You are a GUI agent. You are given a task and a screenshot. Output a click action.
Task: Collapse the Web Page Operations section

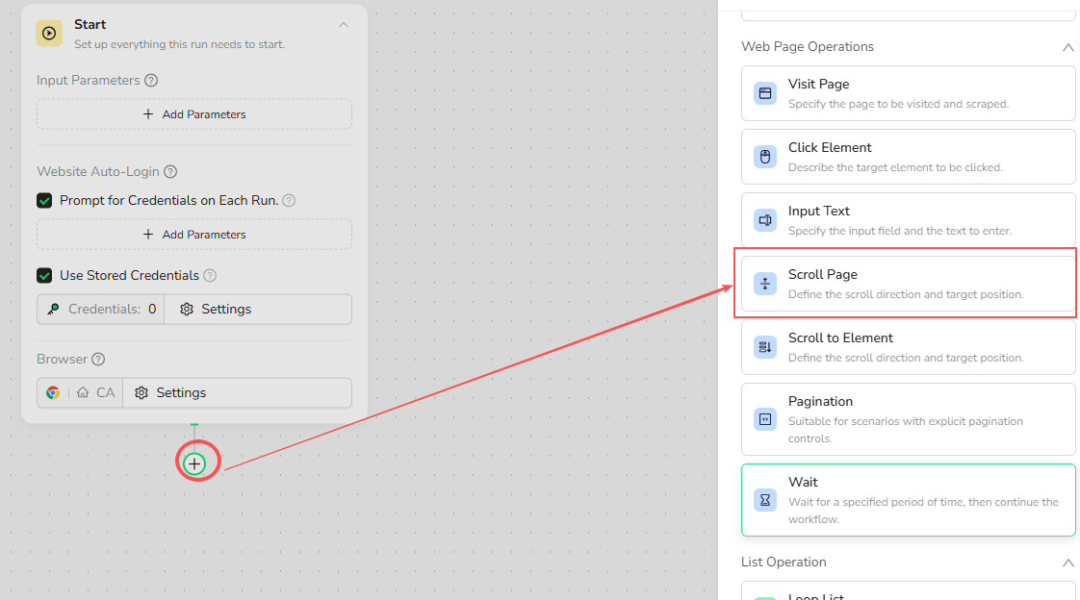[x=1067, y=47]
